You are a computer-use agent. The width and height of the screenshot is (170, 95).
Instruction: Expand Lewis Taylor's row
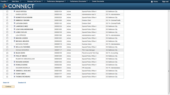coord(14,32)
